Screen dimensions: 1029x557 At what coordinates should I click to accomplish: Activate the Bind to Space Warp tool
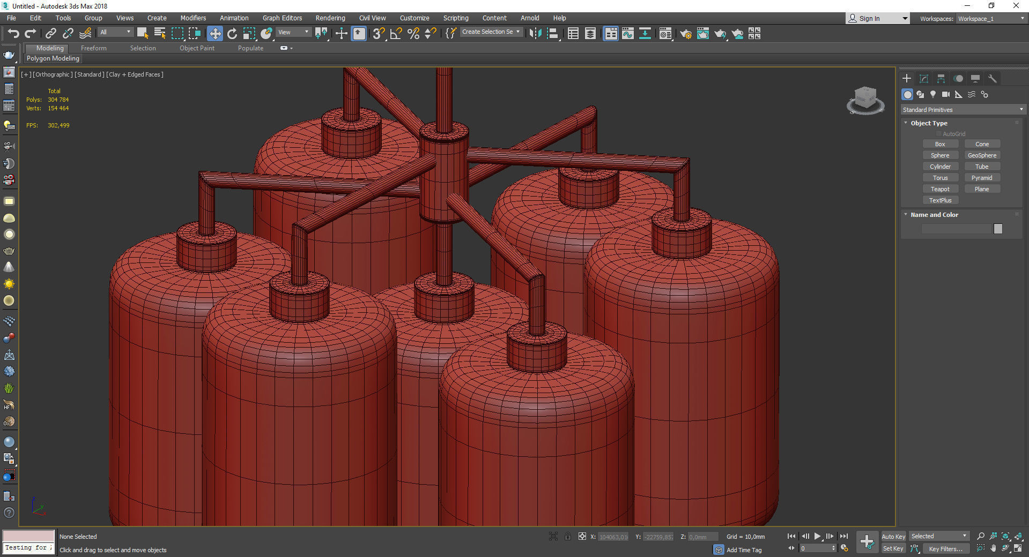tap(85, 34)
